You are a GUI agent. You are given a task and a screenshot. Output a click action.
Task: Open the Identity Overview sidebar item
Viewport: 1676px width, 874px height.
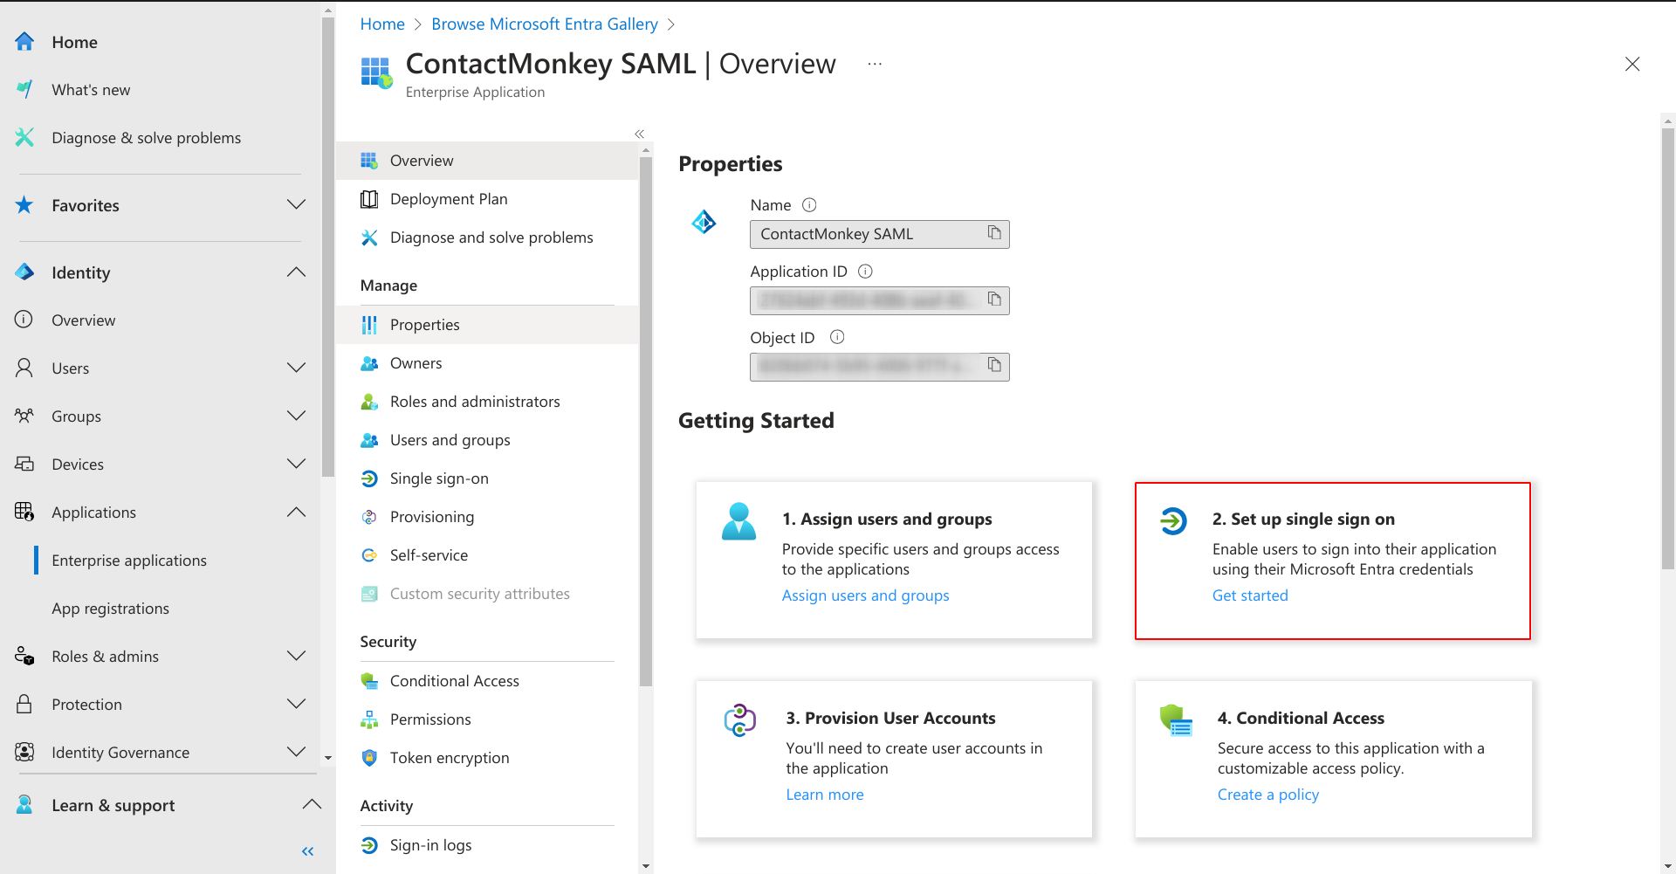pos(83,320)
